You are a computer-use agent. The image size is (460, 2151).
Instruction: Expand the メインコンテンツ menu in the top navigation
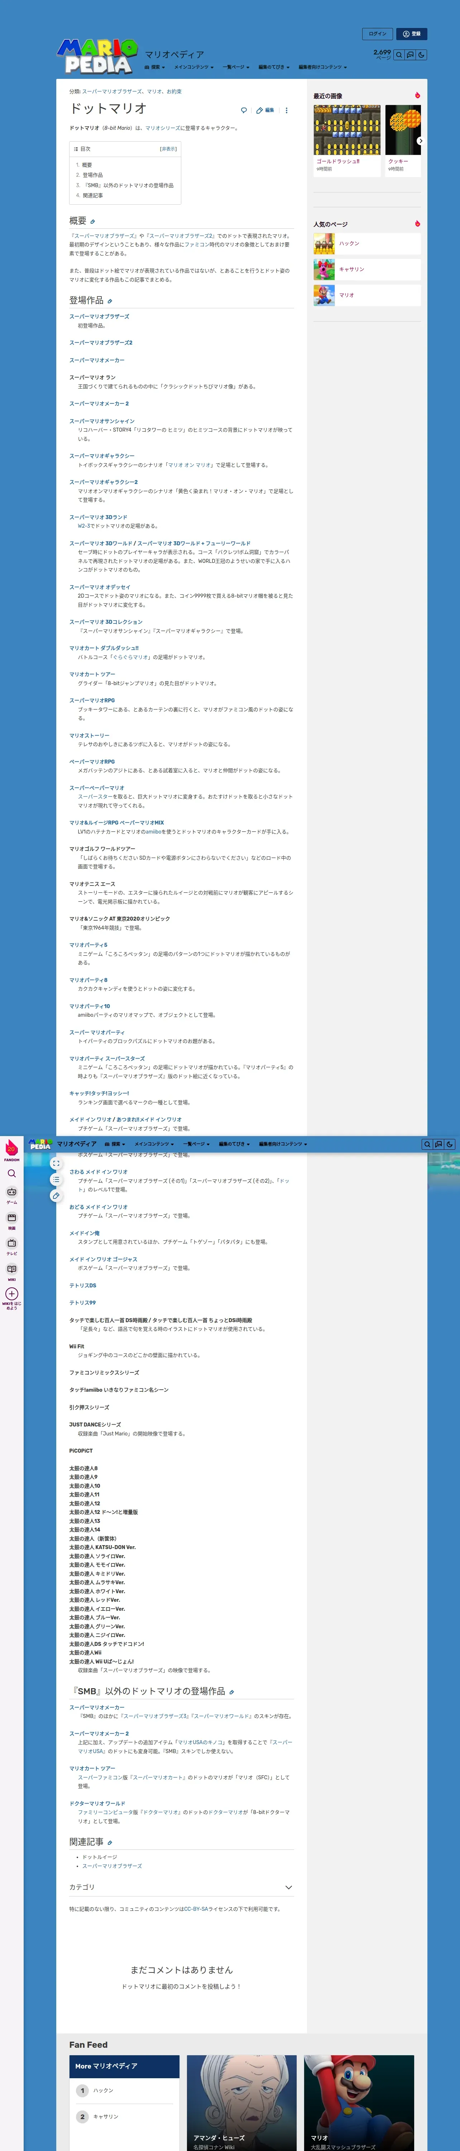(194, 67)
